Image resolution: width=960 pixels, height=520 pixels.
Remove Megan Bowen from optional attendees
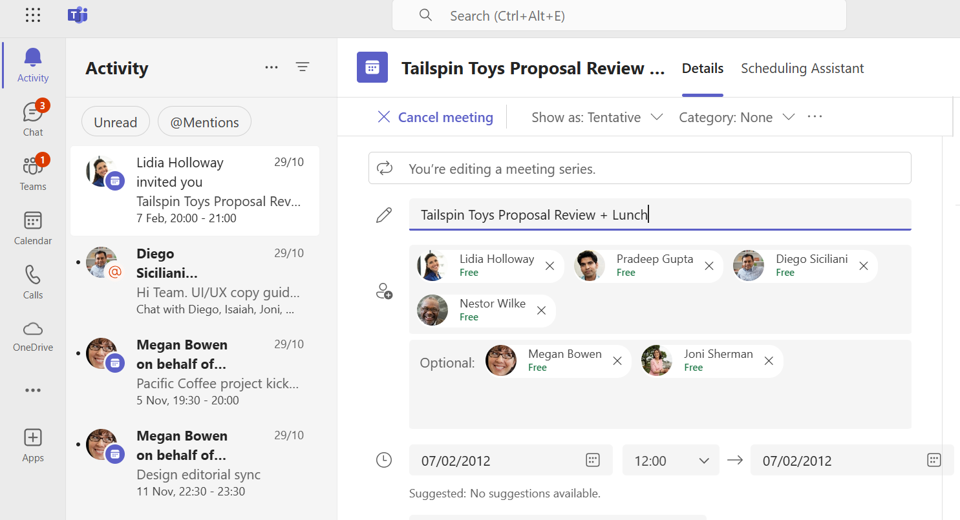(x=617, y=361)
